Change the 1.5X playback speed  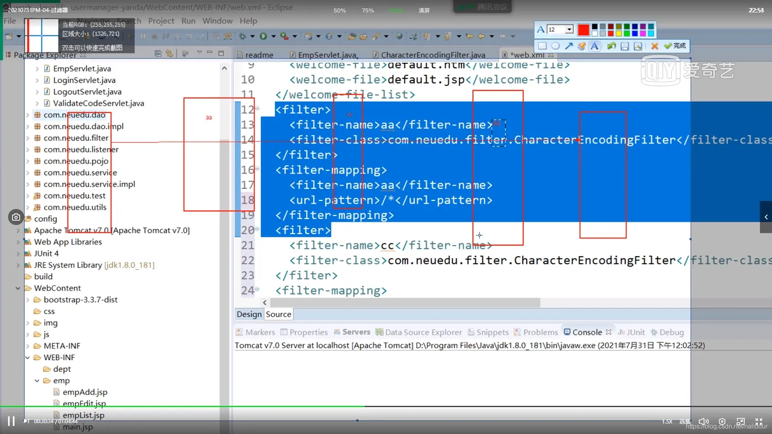[667, 422]
